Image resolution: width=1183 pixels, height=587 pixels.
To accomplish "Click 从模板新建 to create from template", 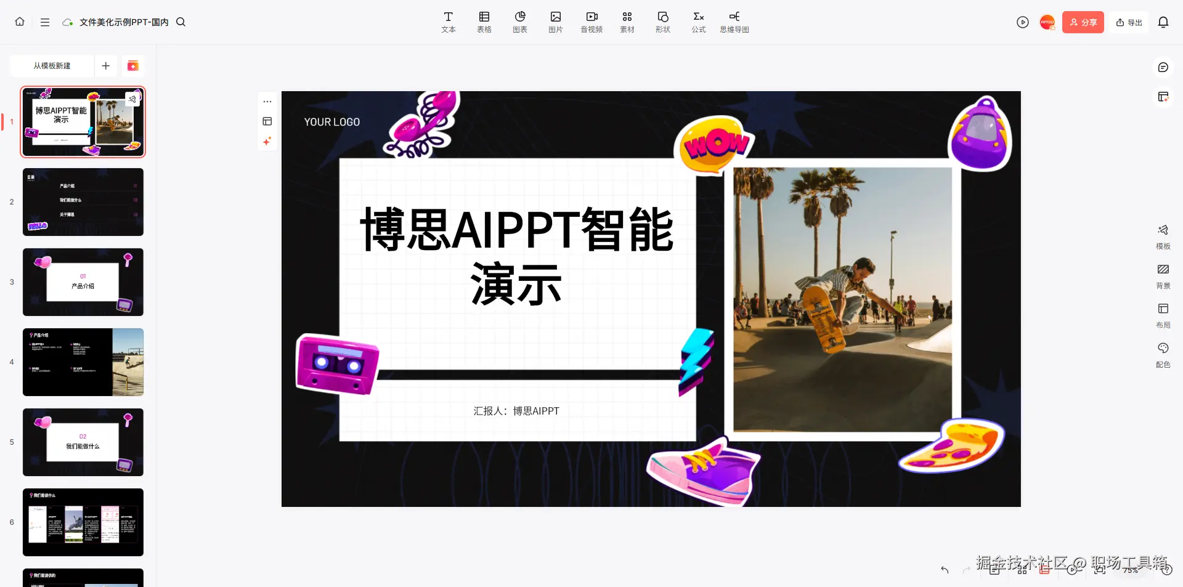I will click(52, 66).
